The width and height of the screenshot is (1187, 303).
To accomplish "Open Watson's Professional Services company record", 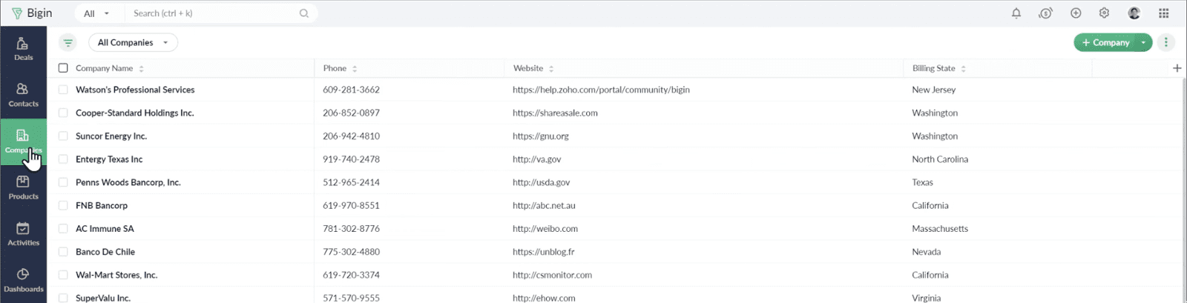I will (135, 90).
